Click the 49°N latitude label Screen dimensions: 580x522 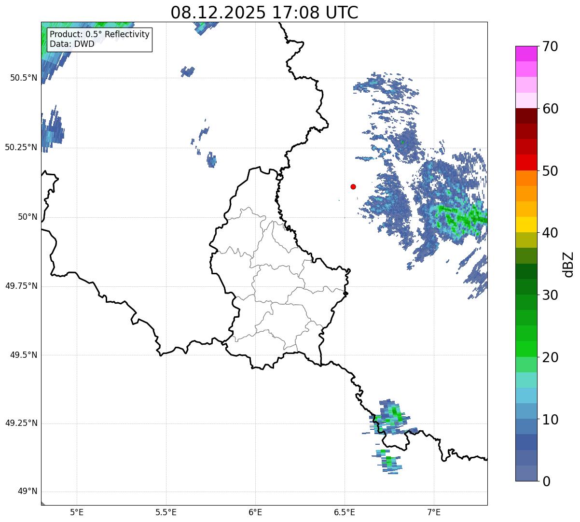(x=28, y=492)
